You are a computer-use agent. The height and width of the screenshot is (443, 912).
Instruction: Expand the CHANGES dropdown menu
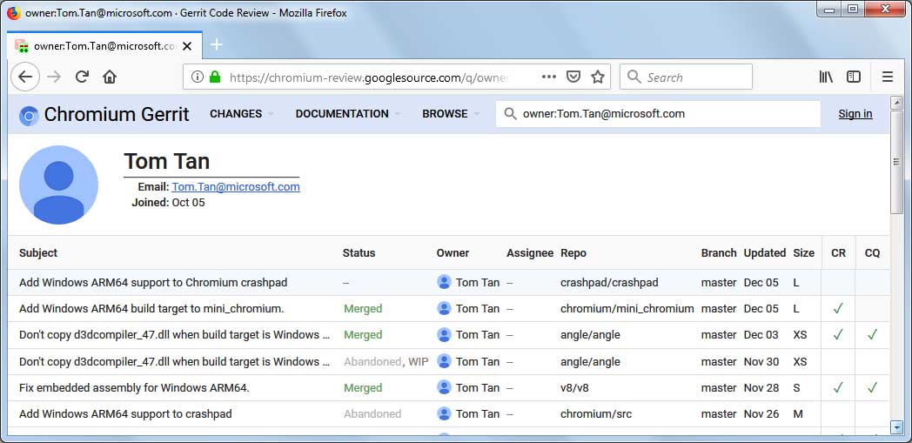click(x=241, y=113)
